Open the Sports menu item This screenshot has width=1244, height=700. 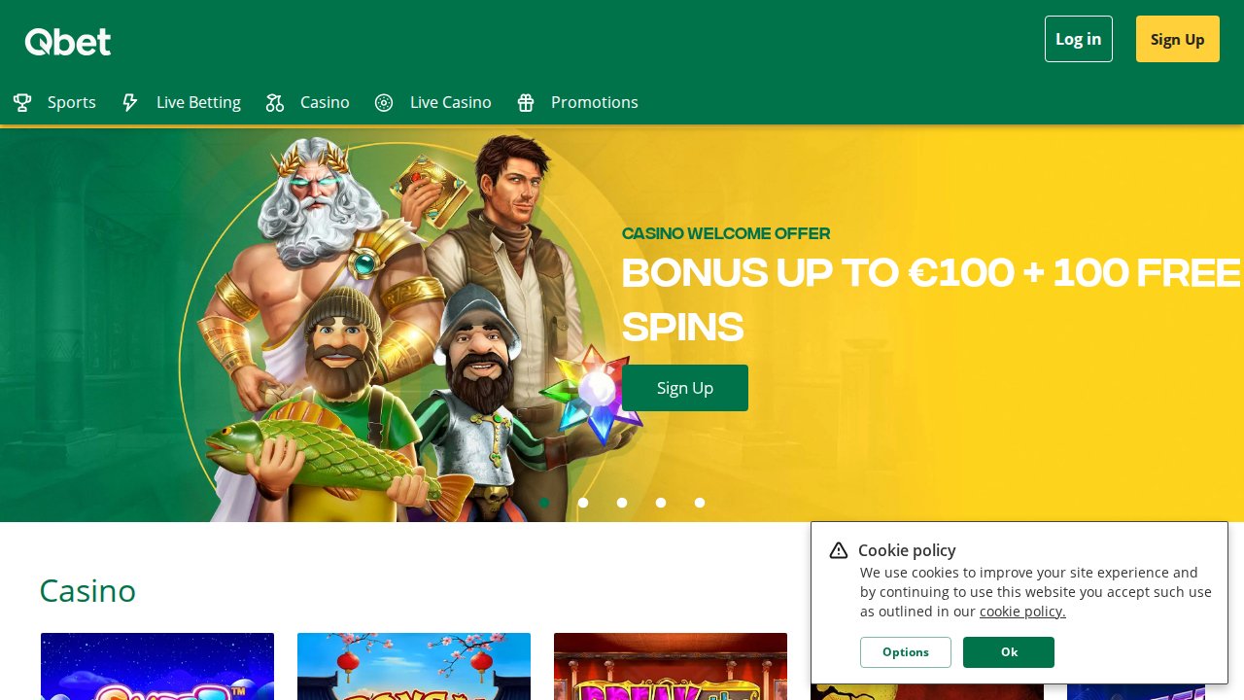(x=54, y=102)
